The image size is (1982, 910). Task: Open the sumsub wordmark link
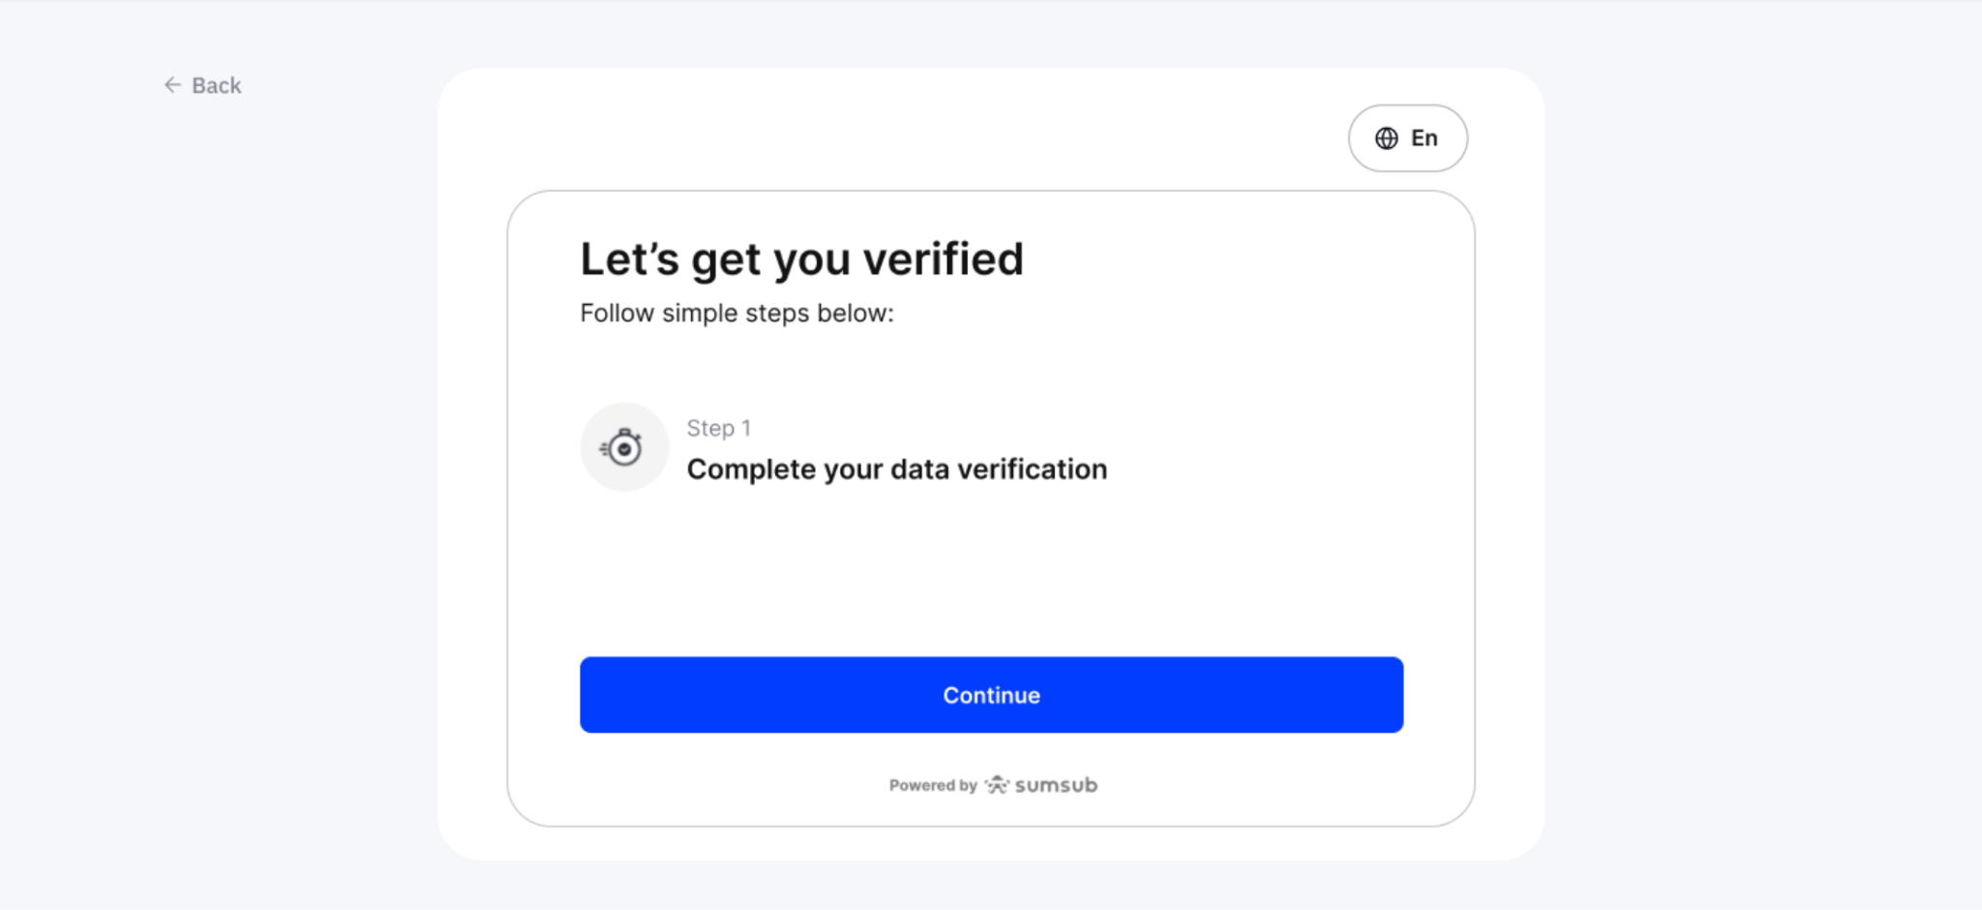tap(1056, 785)
